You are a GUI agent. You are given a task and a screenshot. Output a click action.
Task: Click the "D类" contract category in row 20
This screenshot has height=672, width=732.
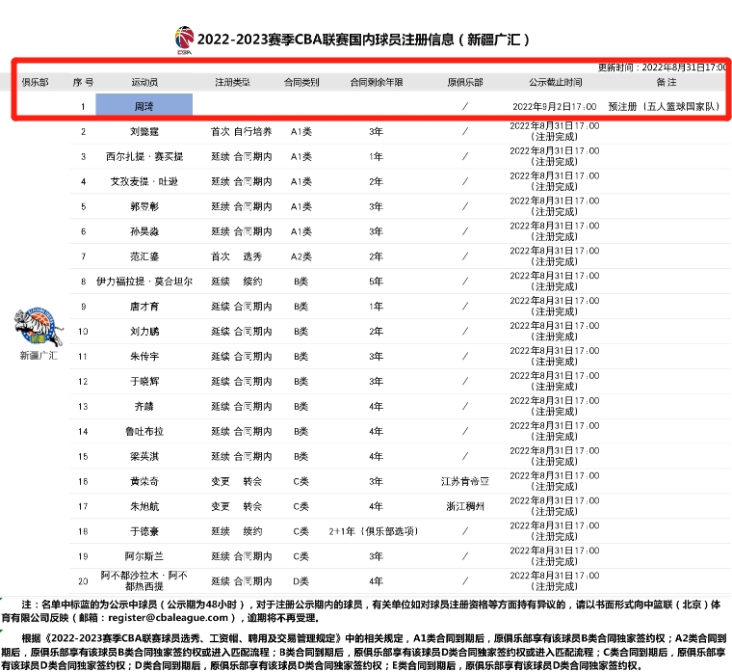tap(301, 581)
